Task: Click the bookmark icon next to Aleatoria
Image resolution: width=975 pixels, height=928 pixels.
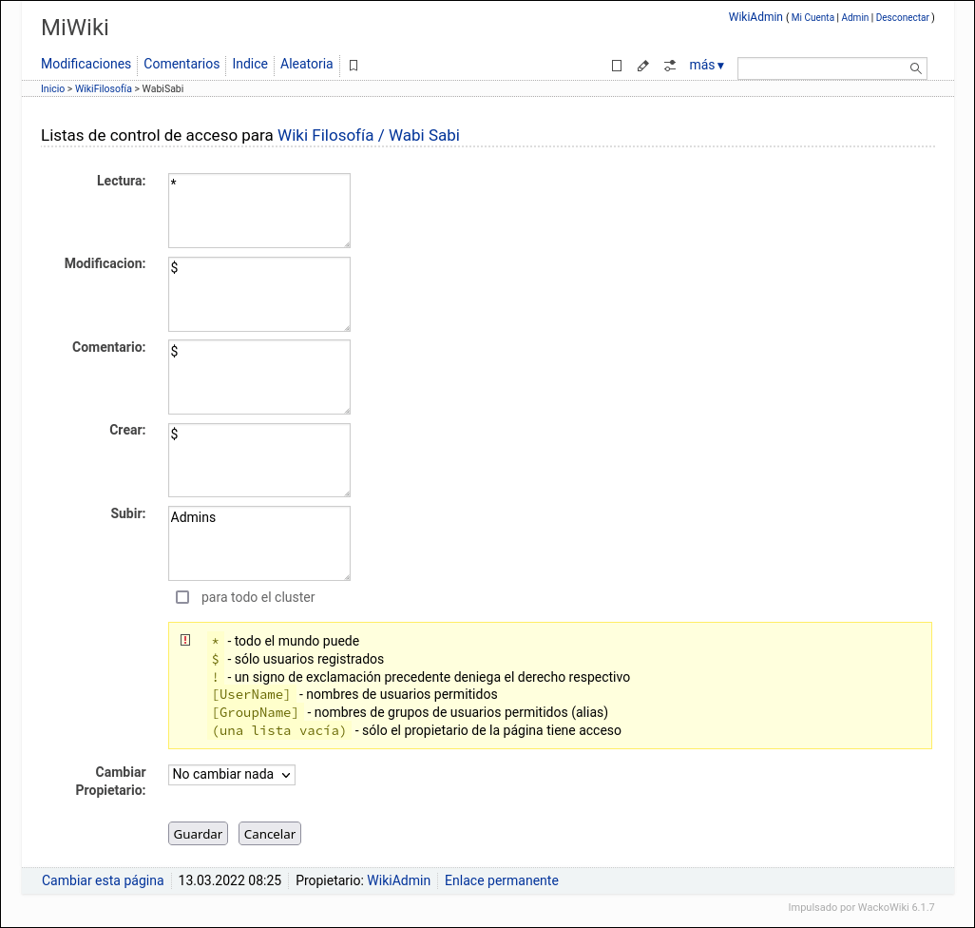Action: (x=354, y=66)
